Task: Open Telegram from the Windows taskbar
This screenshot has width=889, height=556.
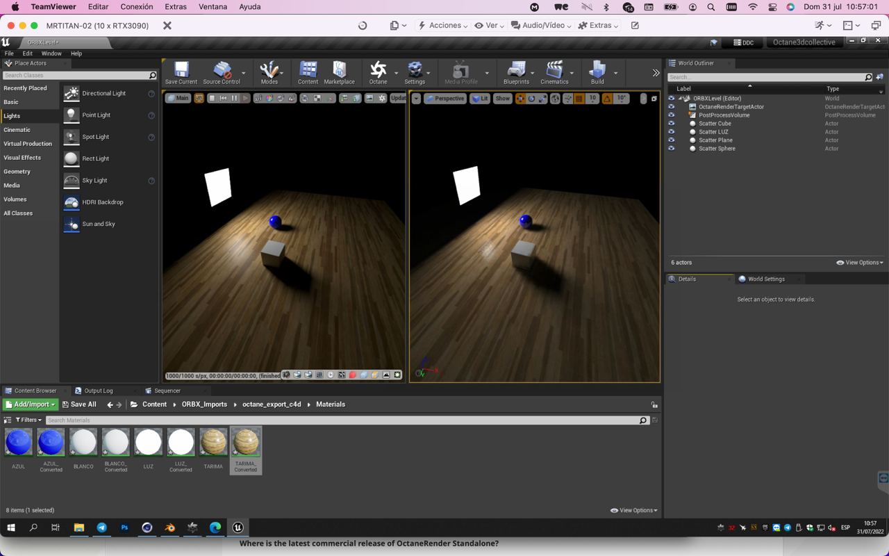Action: pos(101,528)
